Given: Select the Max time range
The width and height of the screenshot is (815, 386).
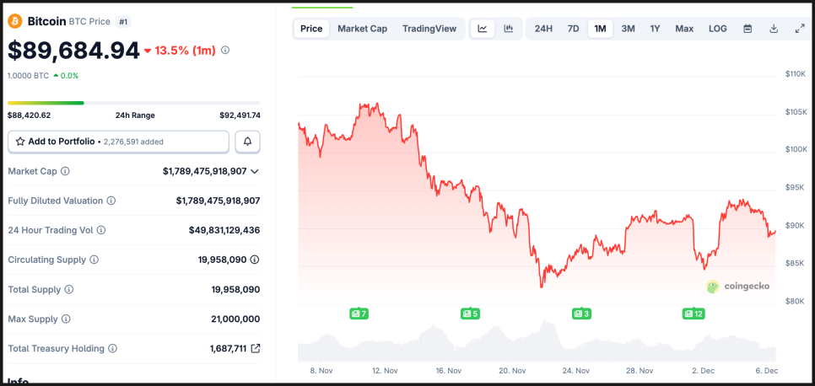Looking at the screenshot, I should 684,29.
